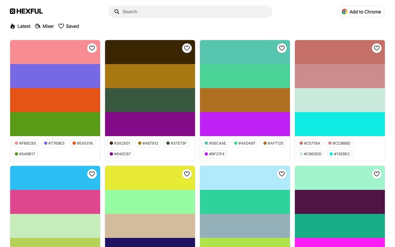Copy the #AF7120 hex chip
Screen dimensions: 395x247
273,143
